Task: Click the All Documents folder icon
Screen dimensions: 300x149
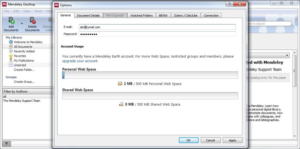Action: click(x=11, y=47)
